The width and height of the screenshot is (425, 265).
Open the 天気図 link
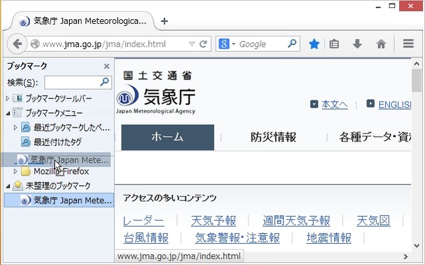pos(373,221)
